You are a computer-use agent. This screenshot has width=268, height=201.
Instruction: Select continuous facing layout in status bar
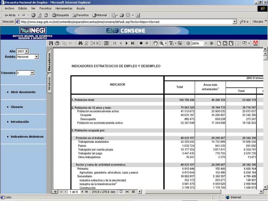click(133, 192)
